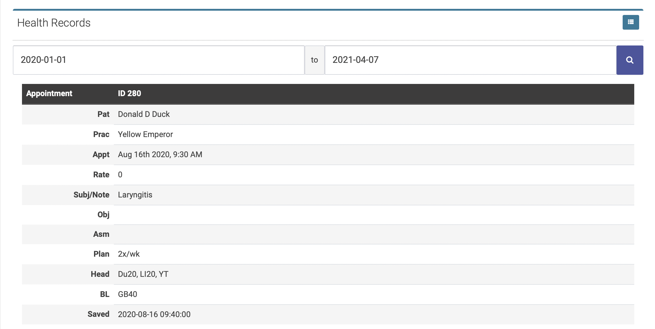Click Head points Du20, LI20, YT
The width and height of the screenshot is (655, 329).
[x=143, y=274]
